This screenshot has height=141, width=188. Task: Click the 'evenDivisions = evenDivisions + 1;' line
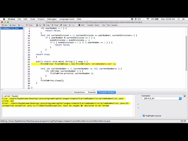[x=70, y=40]
